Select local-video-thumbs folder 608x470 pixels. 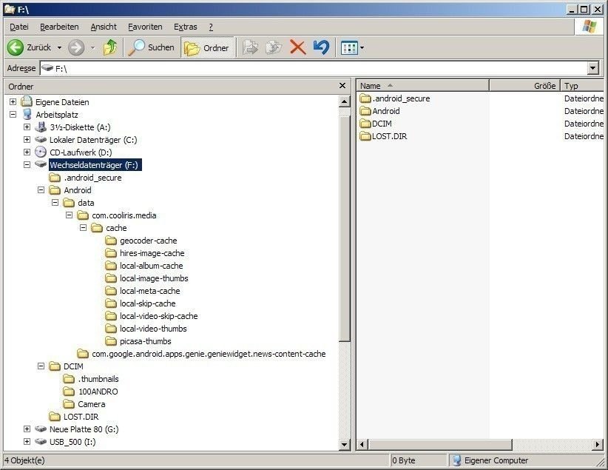pos(146,329)
